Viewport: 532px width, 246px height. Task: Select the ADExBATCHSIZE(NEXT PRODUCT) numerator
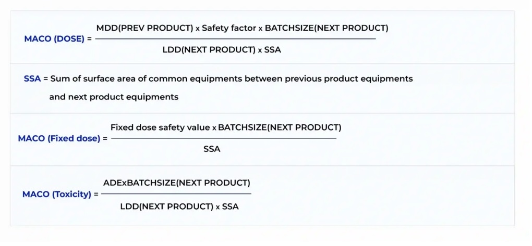[177, 183]
